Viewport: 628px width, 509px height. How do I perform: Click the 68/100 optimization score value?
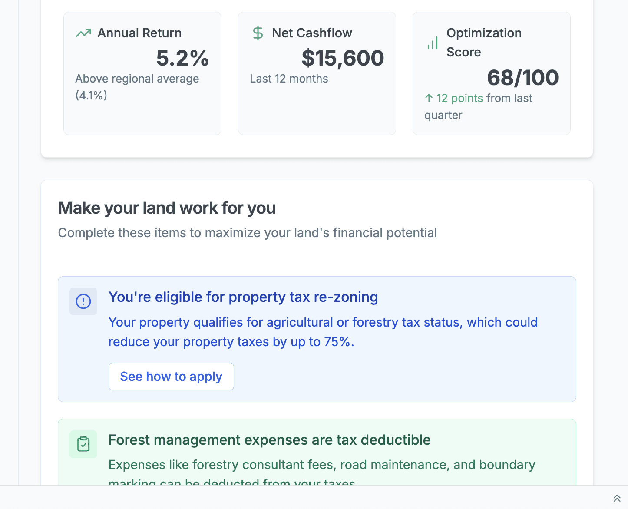pyautogui.click(x=523, y=78)
